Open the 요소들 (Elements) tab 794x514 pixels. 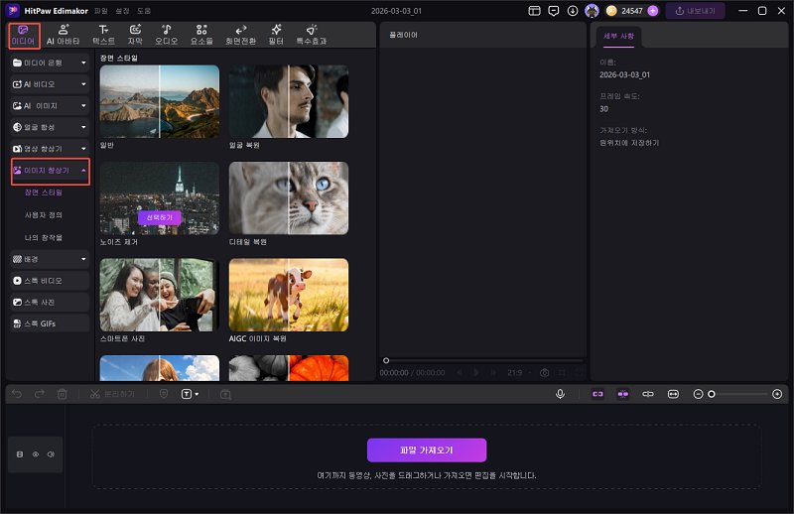point(201,35)
